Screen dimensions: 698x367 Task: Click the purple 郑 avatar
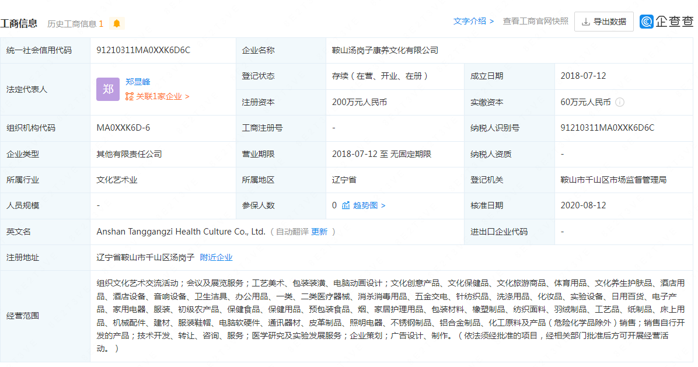click(108, 89)
